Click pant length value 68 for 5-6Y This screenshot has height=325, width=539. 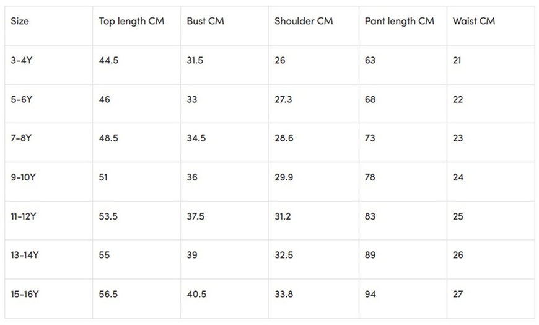pos(370,99)
